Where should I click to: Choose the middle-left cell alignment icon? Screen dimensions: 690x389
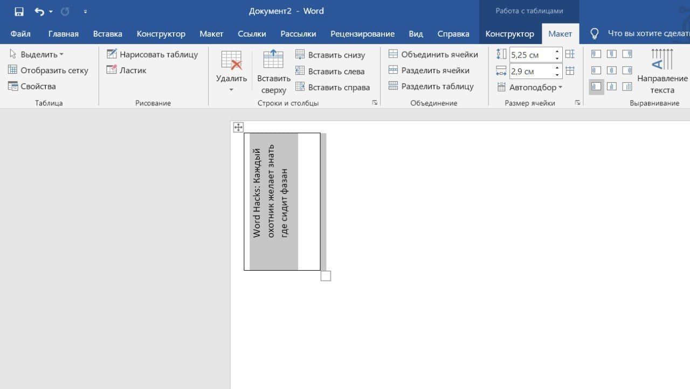(596, 70)
